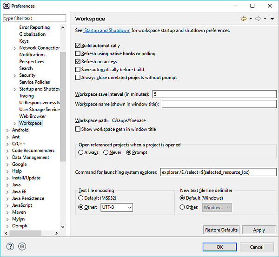Click the Restore Defaults button
279x257 pixels.
(221, 230)
